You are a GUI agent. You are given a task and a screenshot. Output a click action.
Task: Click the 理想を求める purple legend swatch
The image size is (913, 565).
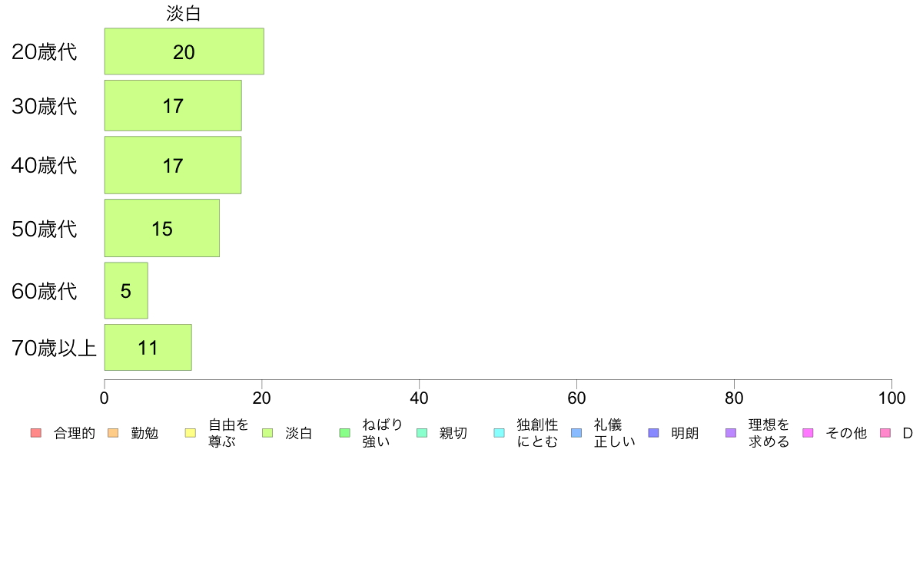point(731,433)
